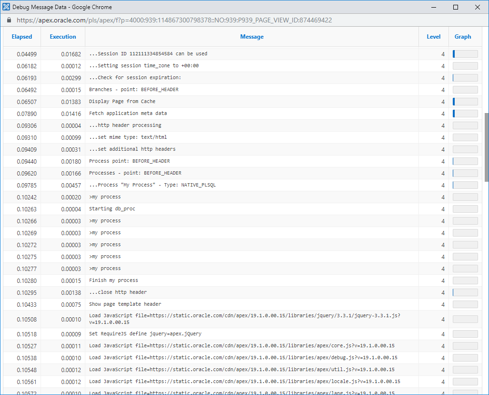Click the URL address bar text

point(174,21)
